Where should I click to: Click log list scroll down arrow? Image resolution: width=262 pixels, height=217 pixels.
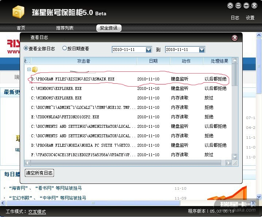click(235, 157)
